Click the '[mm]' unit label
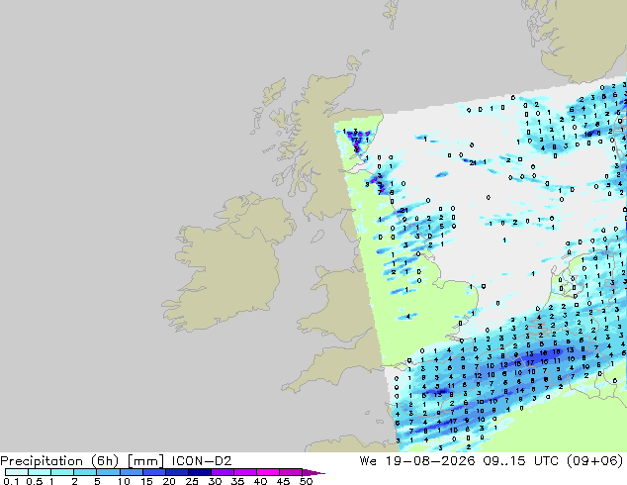Image resolution: width=627 pixels, height=485 pixels. [145, 461]
